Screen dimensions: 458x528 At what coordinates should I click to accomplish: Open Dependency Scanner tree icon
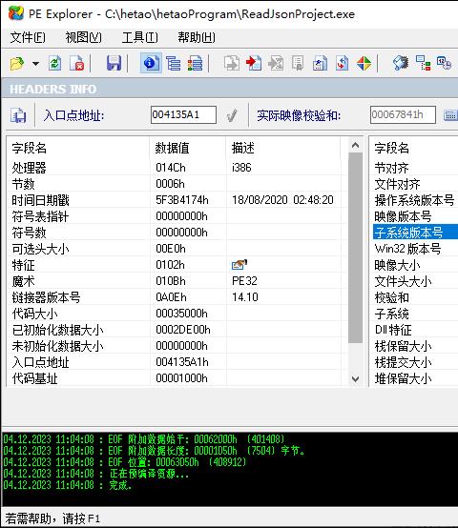click(x=423, y=63)
